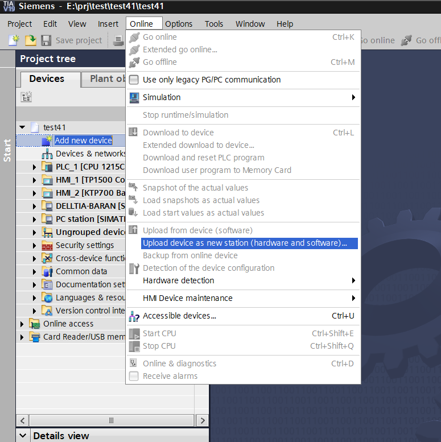Toggle Use only legacy PG/PC communication checkbox
Screen dimensions: 441x442
coord(134,80)
